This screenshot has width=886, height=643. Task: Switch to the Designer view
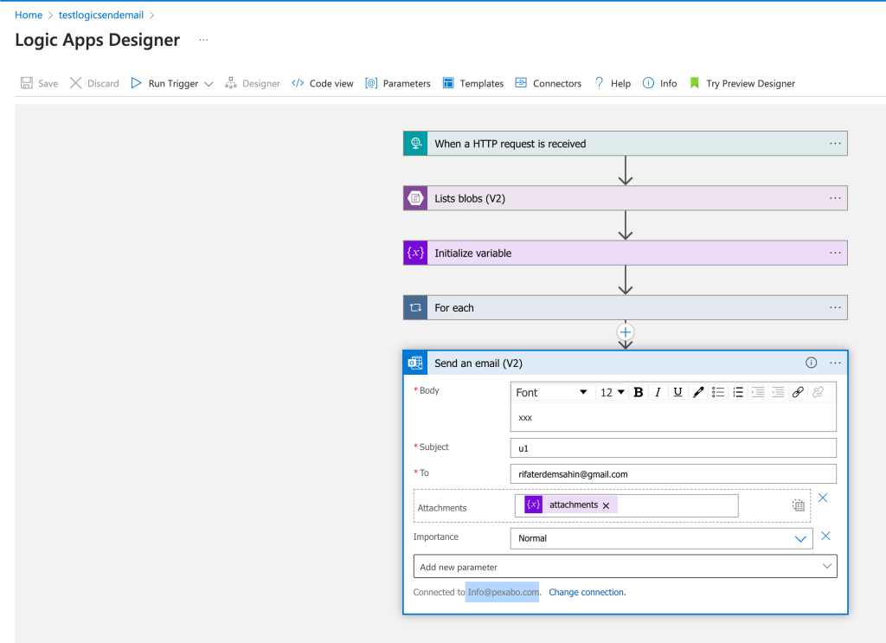coord(253,83)
